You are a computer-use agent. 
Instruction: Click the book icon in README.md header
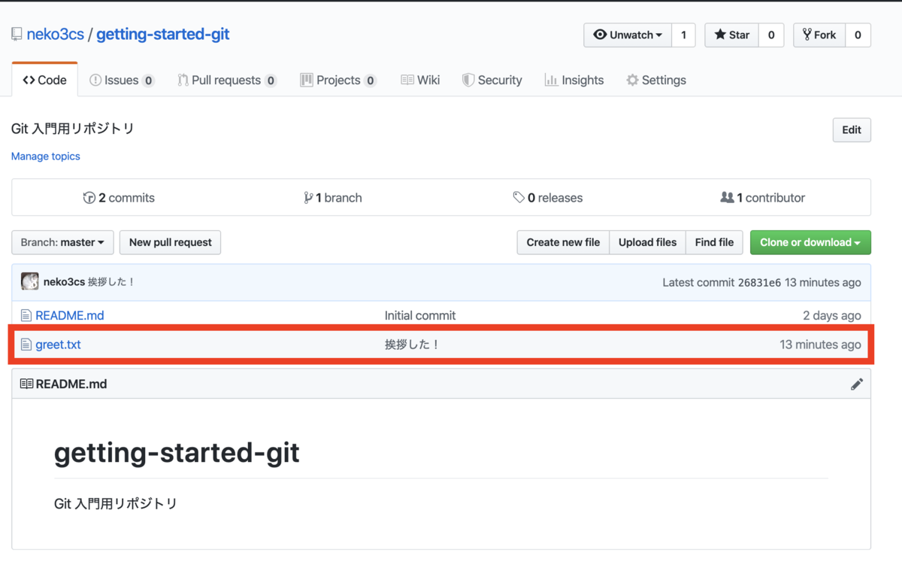click(26, 384)
